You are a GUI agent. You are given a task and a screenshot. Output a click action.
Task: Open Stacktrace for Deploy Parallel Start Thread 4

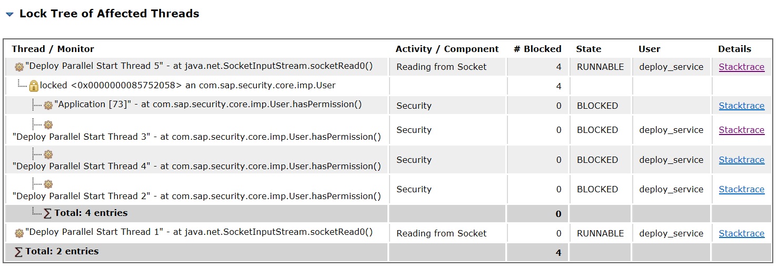(x=742, y=160)
